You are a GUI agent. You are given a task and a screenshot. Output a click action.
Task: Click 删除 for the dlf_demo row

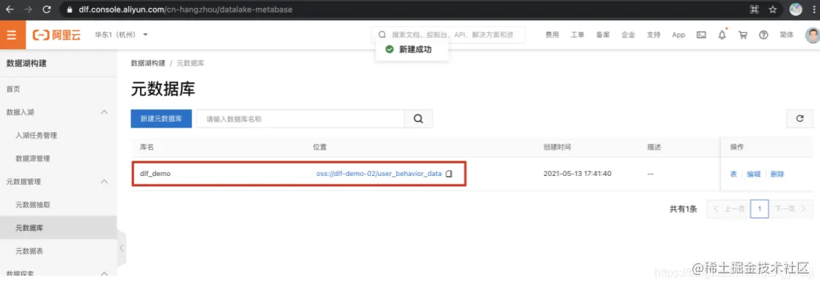point(777,174)
